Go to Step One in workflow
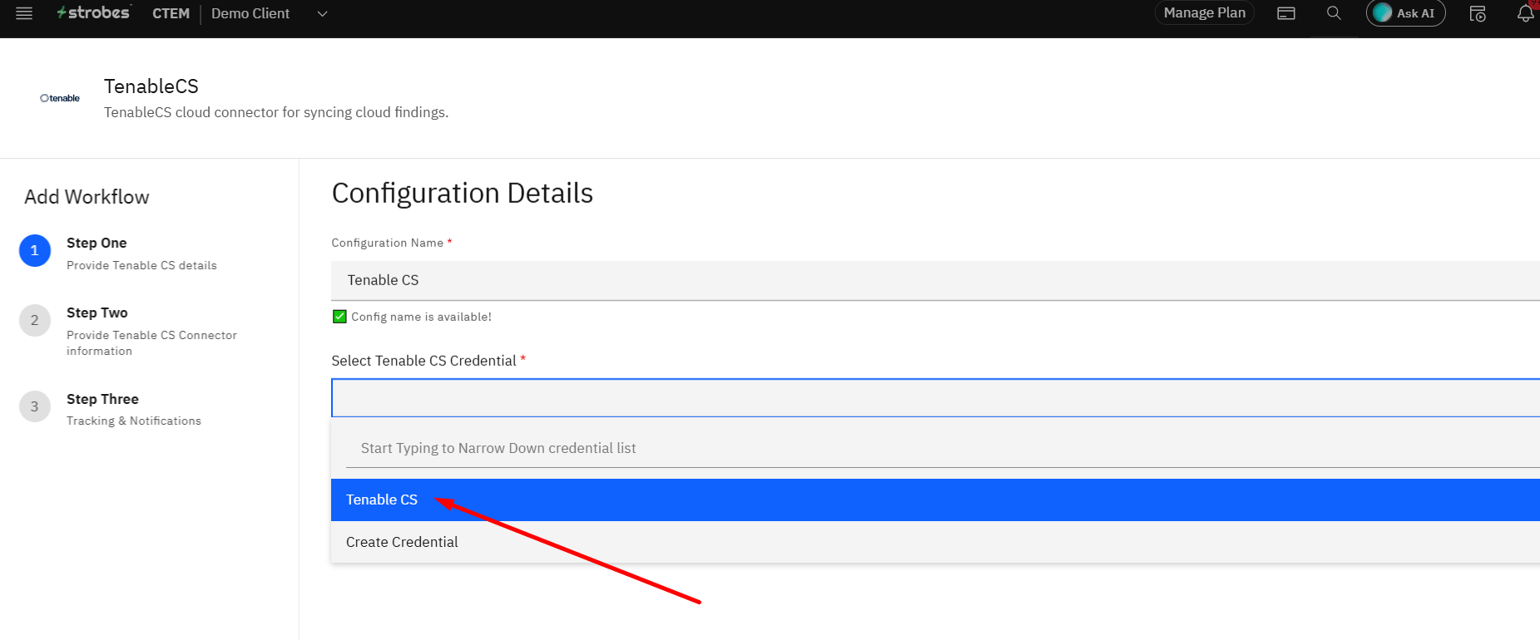Screen dimensions: 1540x640 (x=97, y=243)
